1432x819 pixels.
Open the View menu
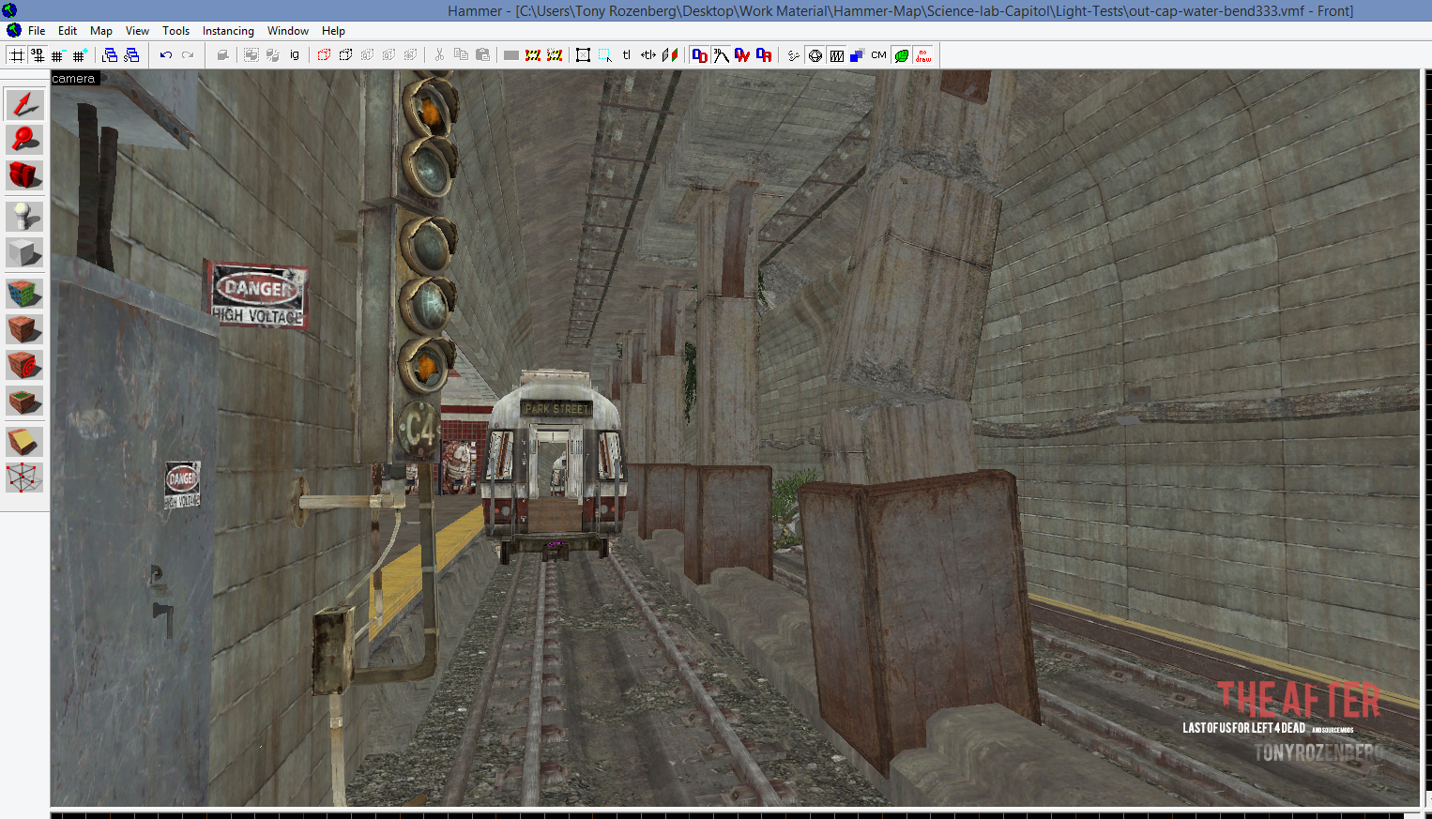click(x=137, y=31)
